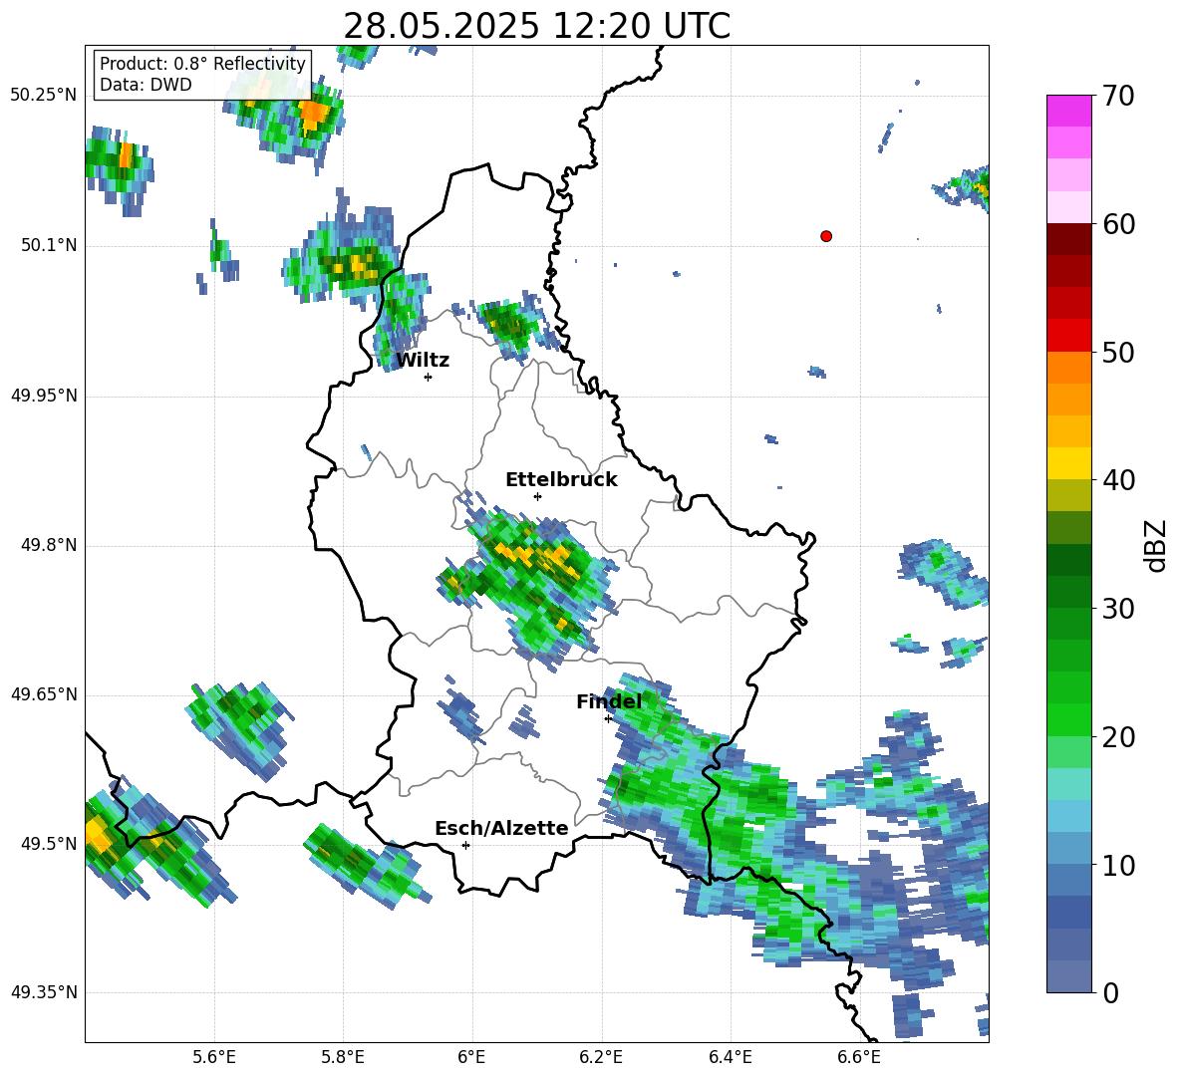Click the Data: DWD text

click(x=146, y=85)
